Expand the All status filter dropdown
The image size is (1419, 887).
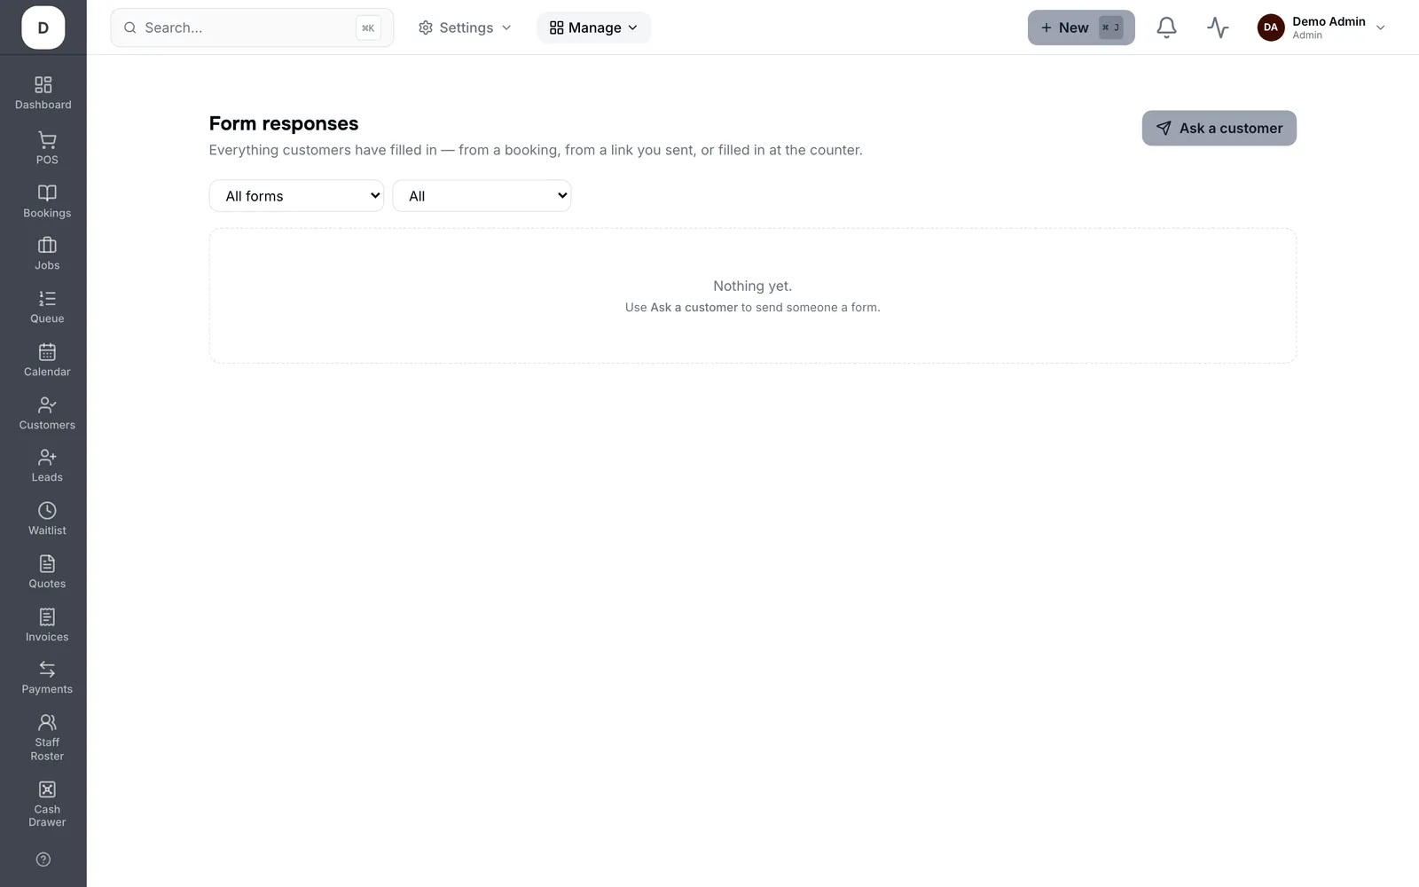[482, 196]
